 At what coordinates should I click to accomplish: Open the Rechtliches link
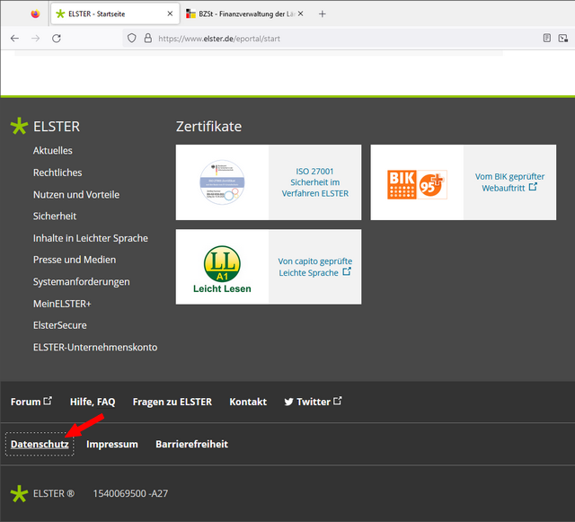click(57, 173)
